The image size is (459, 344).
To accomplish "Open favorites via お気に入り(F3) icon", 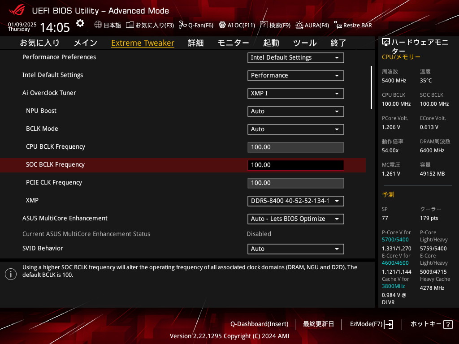I will pyautogui.click(x=130, y=25).
